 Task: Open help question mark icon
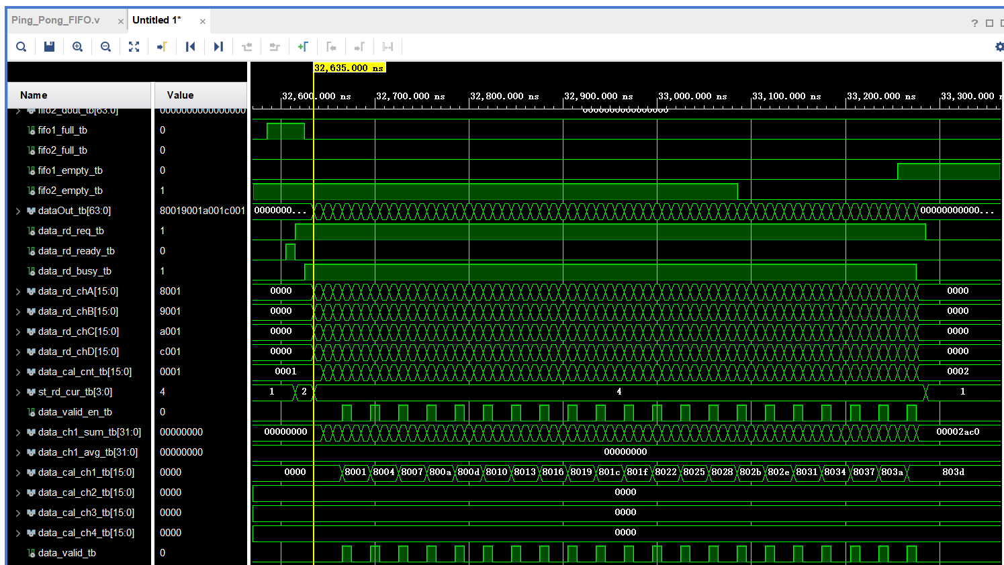(x=974, y=23)
